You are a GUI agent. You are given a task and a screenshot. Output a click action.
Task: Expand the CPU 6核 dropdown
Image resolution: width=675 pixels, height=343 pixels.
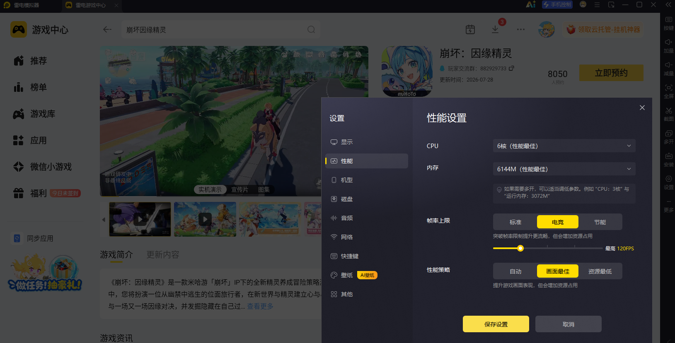click(564, 146)
